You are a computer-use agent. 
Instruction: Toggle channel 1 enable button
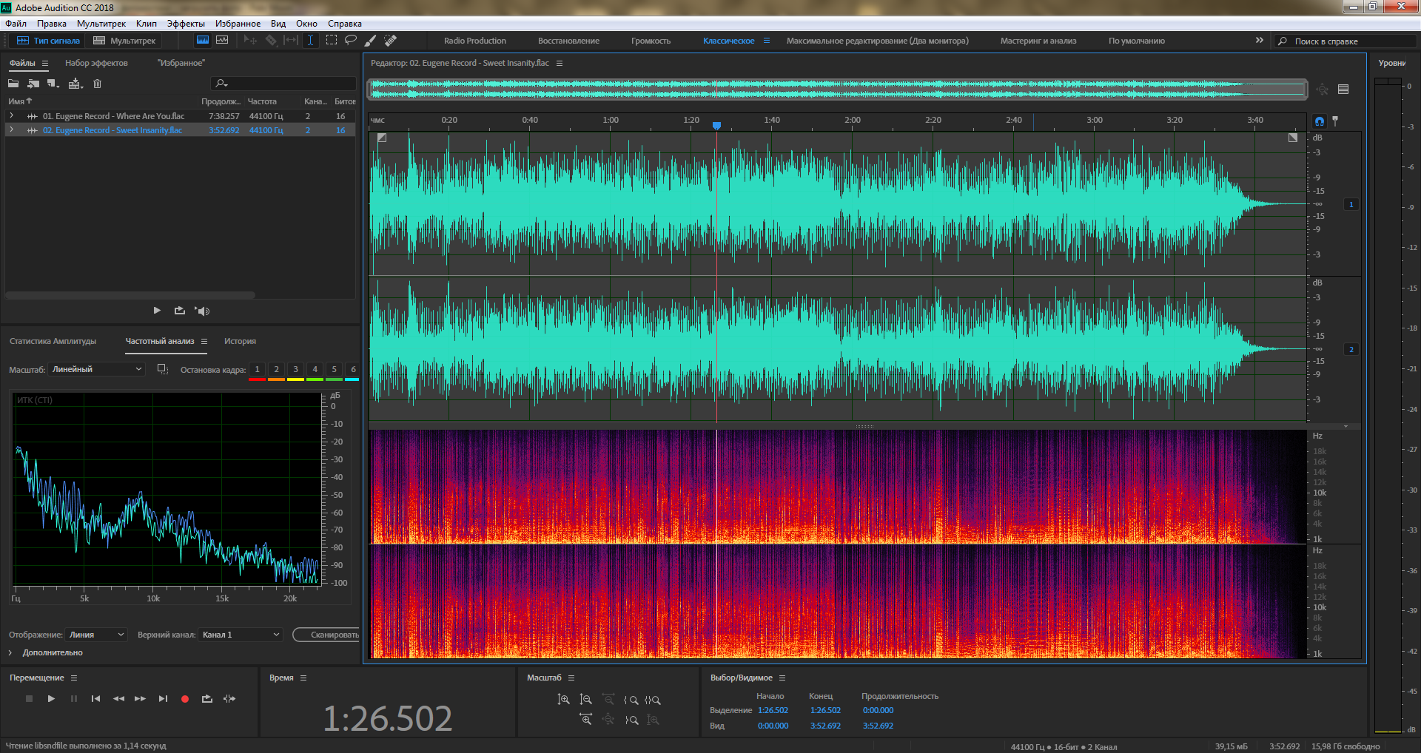pos(1351,204)
